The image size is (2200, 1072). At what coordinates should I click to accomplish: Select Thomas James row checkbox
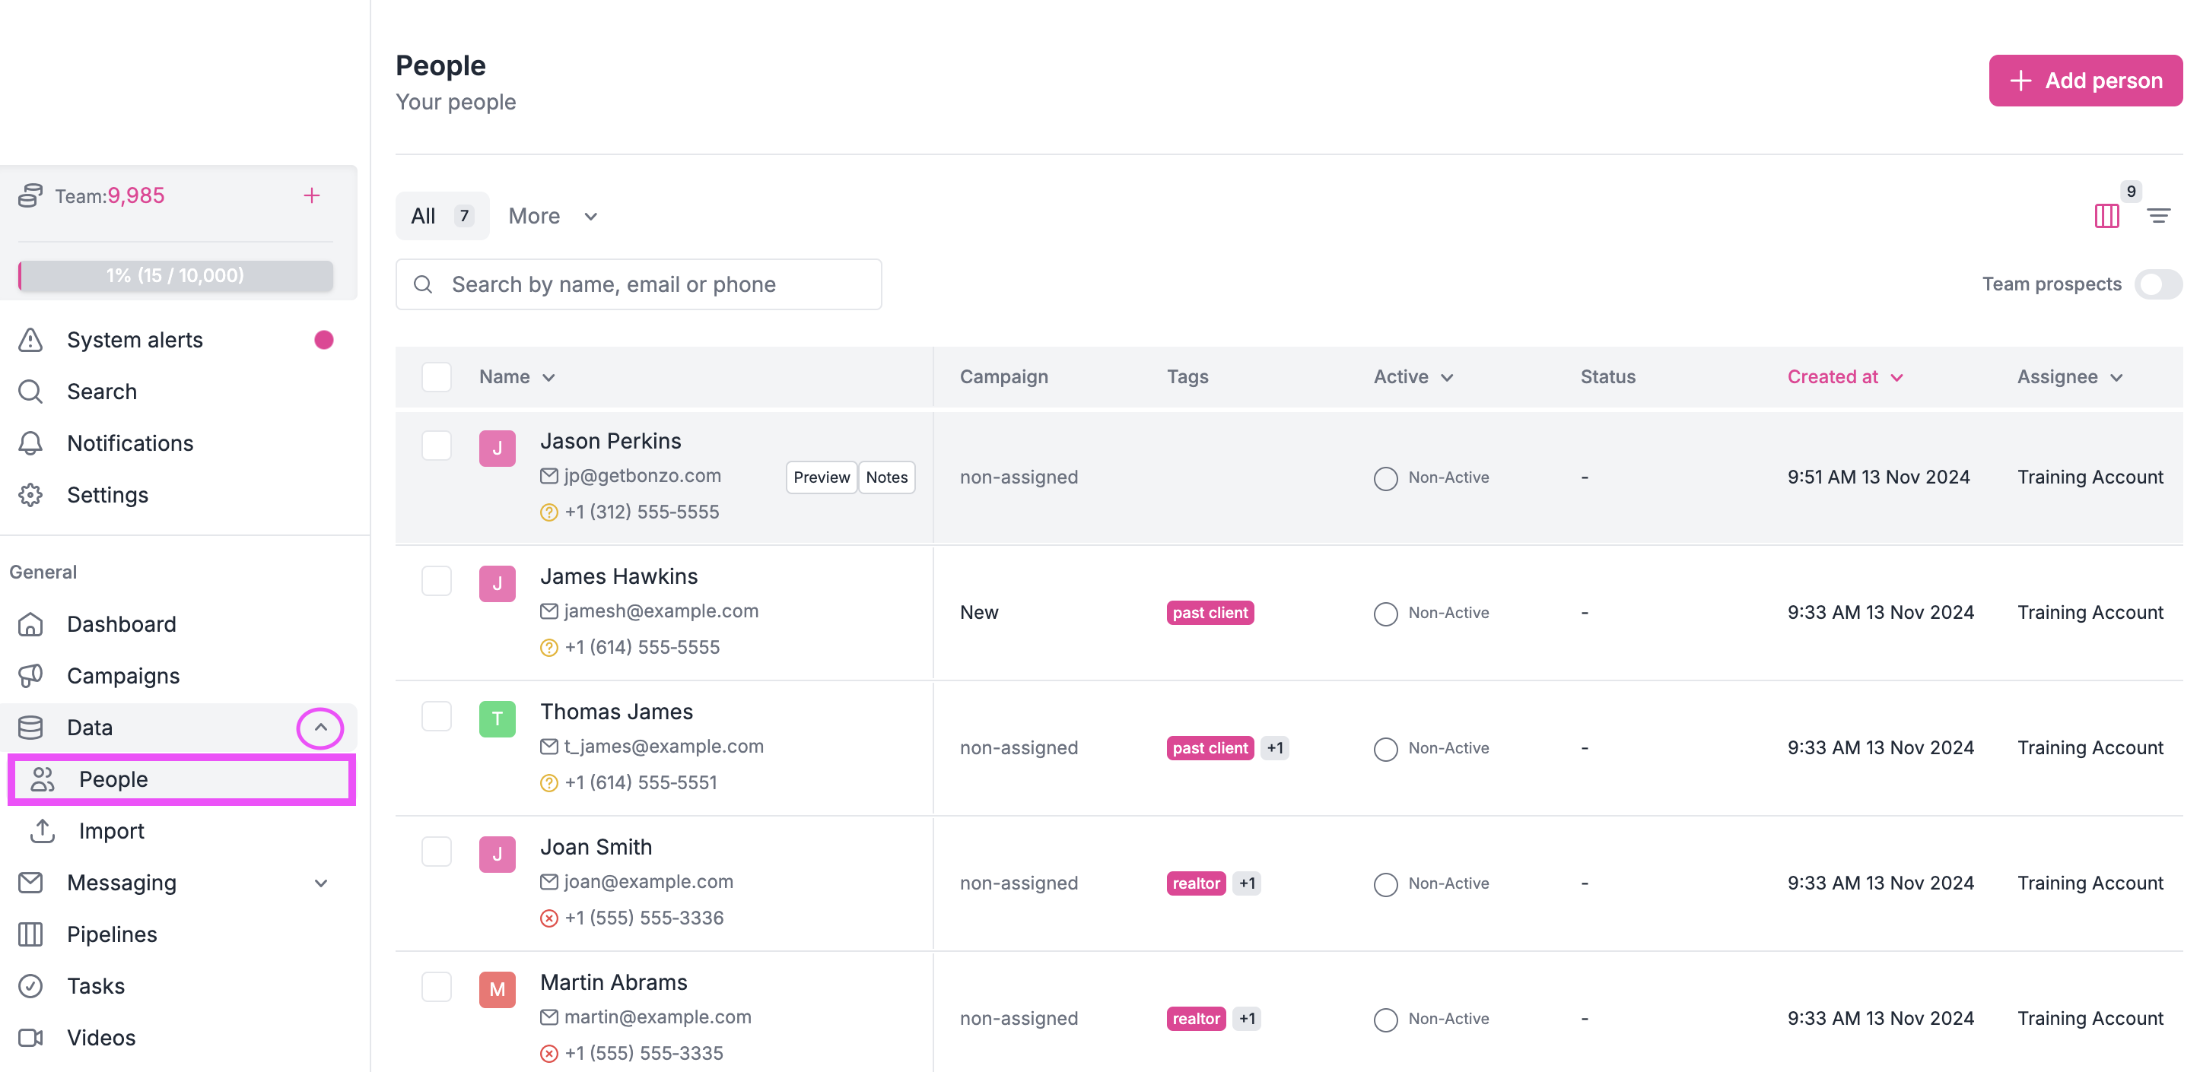[x=437, y=716]
